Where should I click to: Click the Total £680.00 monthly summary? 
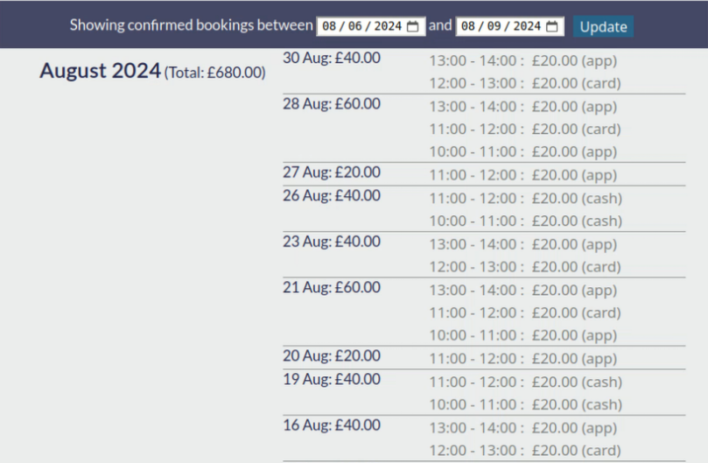click(215, 73)
